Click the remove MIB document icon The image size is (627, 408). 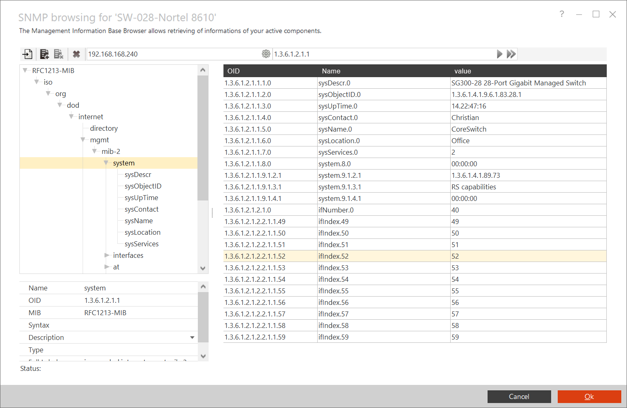point(58,54)
